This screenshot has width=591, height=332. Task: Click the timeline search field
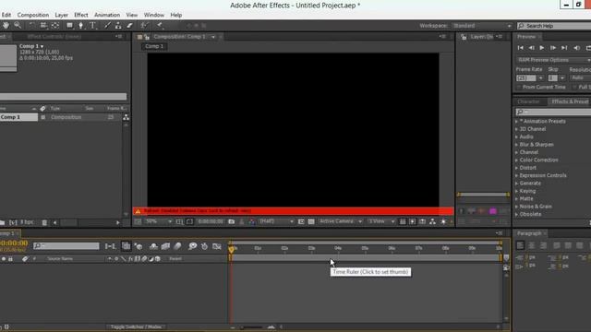[66, 246]
